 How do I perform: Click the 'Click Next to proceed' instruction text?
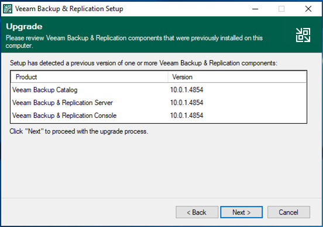coord(79,131)
